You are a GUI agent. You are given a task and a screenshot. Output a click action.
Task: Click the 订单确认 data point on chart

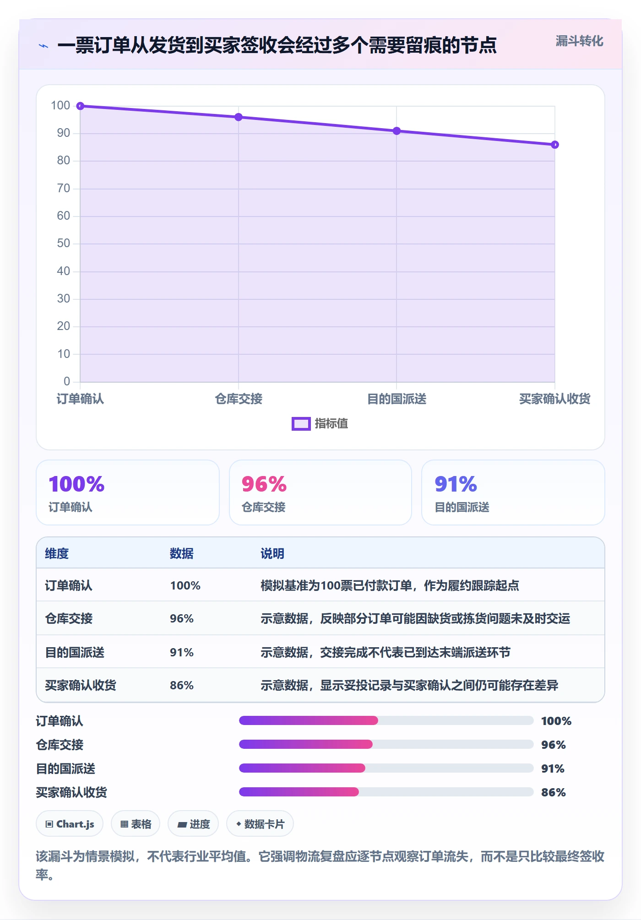pyautogui.click(x=80, y=106)
